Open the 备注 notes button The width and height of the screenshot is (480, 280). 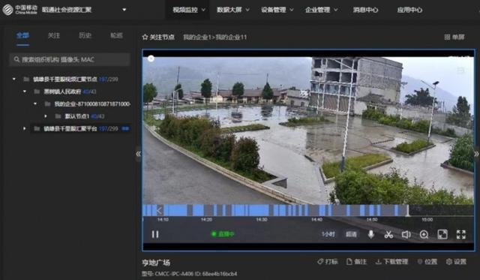356,262
